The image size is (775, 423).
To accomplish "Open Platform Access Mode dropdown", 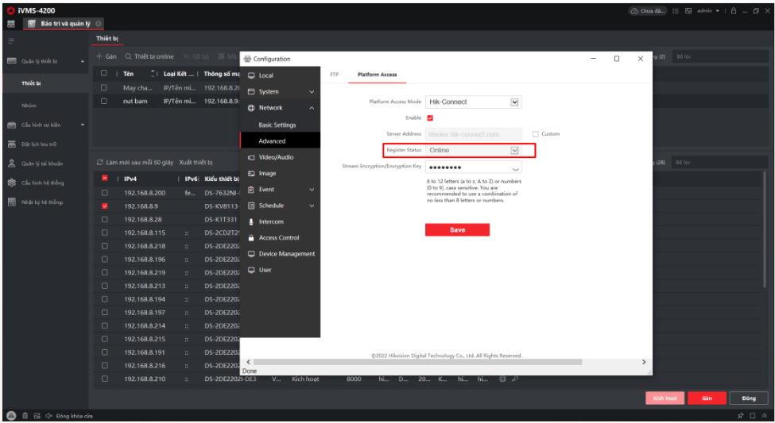I will click(x=514, y=102).
